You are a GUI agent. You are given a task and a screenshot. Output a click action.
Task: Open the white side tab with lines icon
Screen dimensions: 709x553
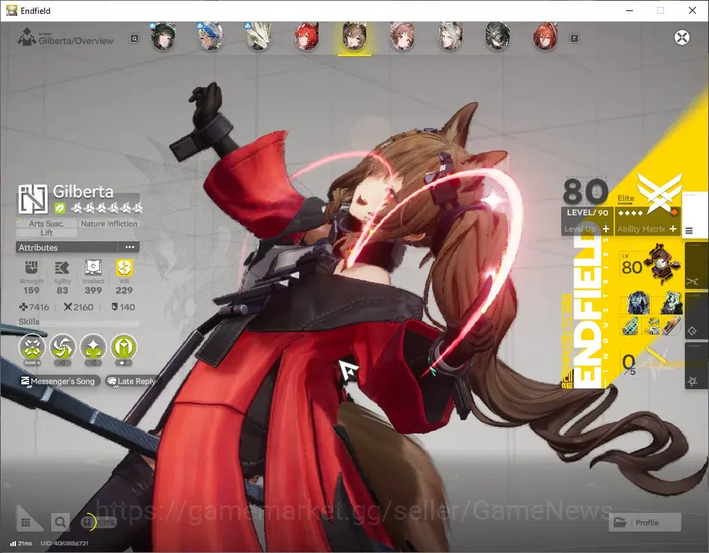tap(694, 216)
